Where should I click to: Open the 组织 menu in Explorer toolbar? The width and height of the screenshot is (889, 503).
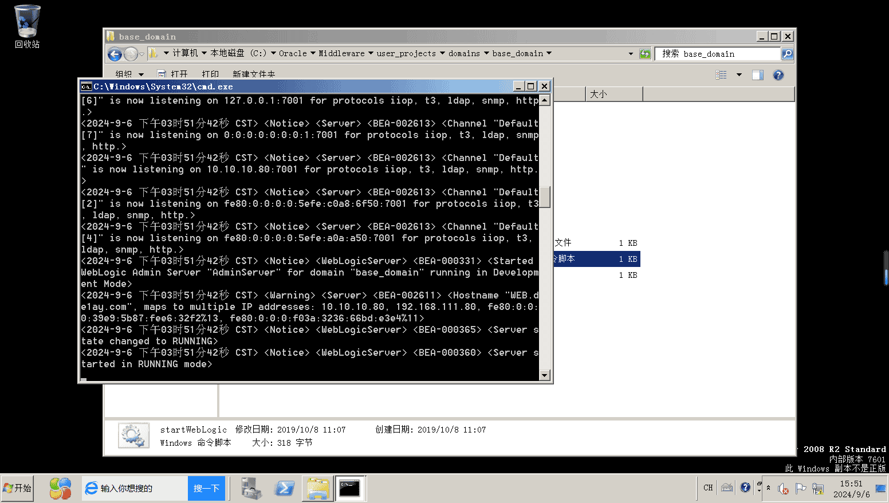[129, 74]
